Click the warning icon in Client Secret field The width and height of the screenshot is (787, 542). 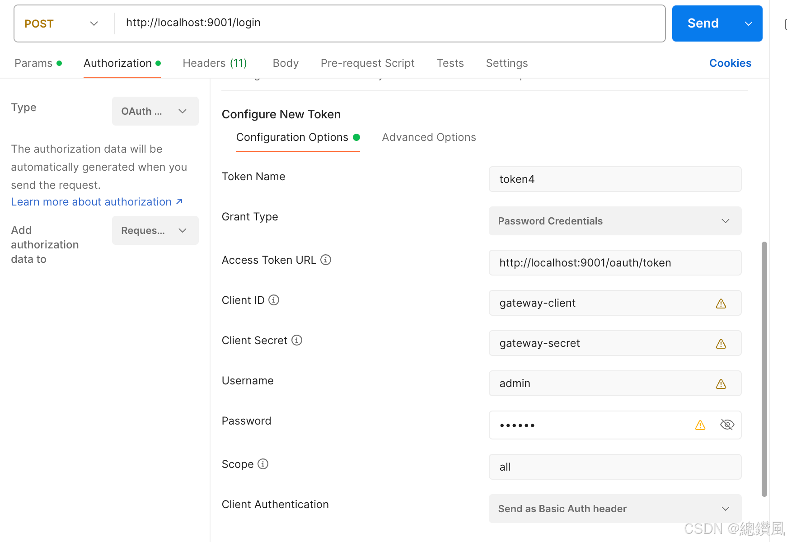click(x=721, y=344)
